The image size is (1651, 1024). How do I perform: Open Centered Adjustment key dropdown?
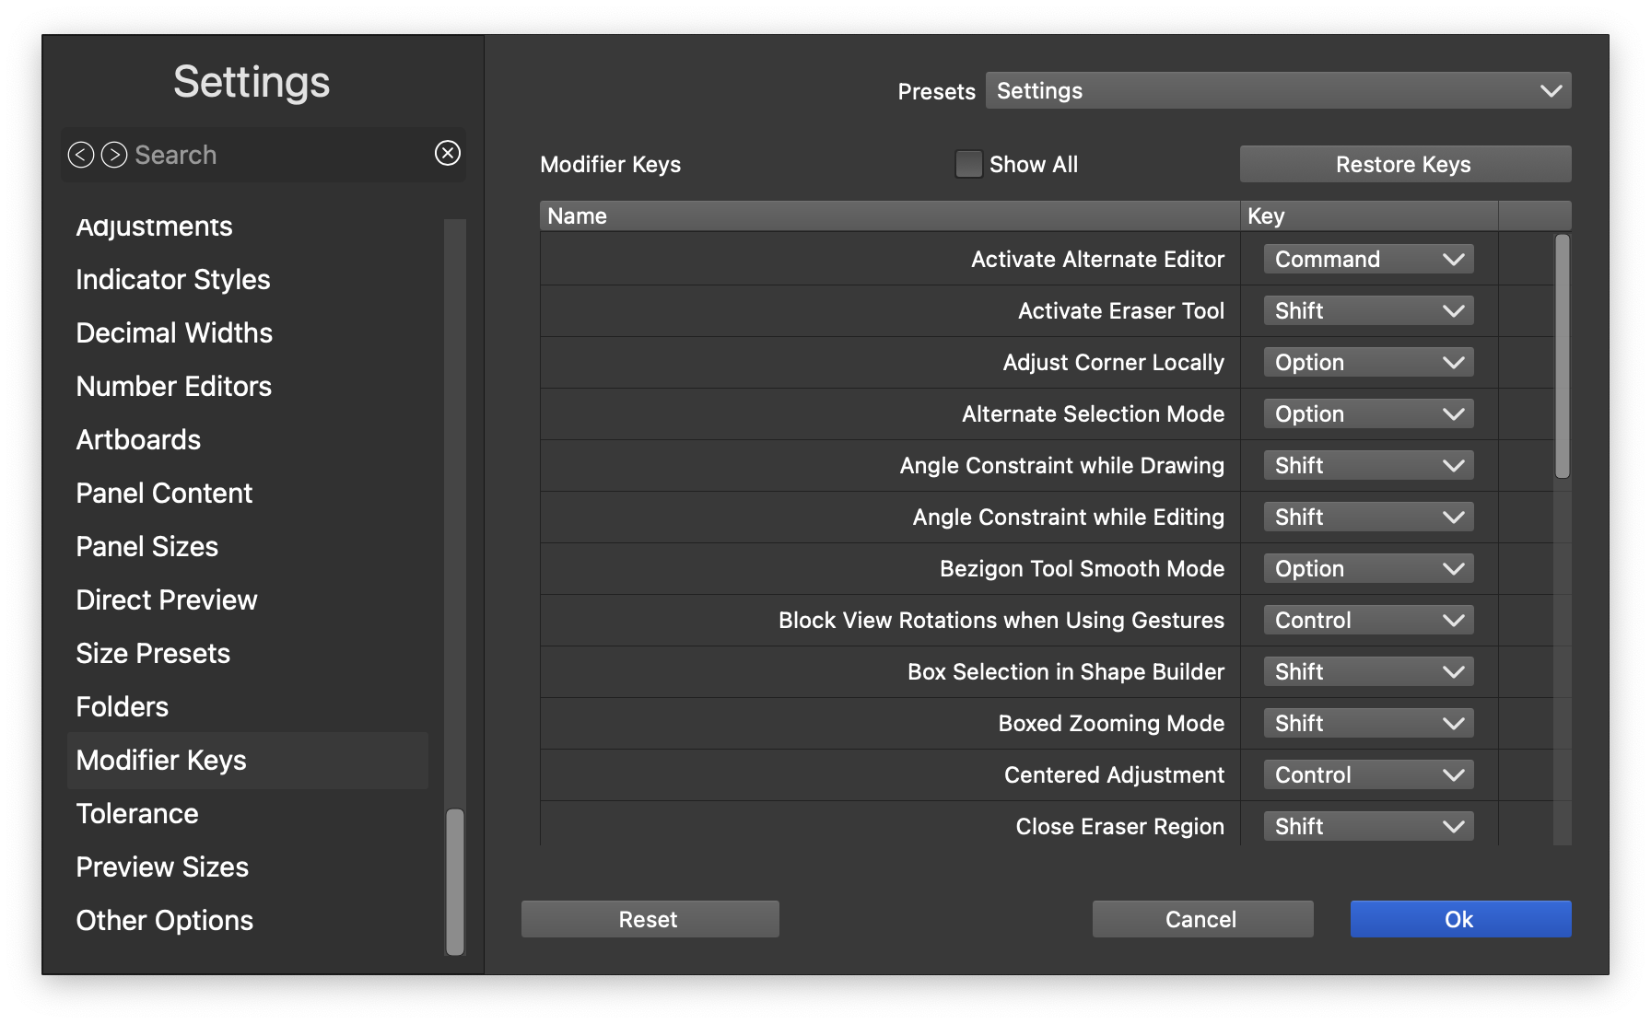(1368, 775)
